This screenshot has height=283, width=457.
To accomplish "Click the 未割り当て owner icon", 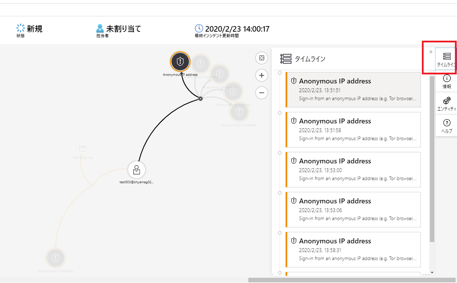I will pyautogui.click(x=100, y=28).
